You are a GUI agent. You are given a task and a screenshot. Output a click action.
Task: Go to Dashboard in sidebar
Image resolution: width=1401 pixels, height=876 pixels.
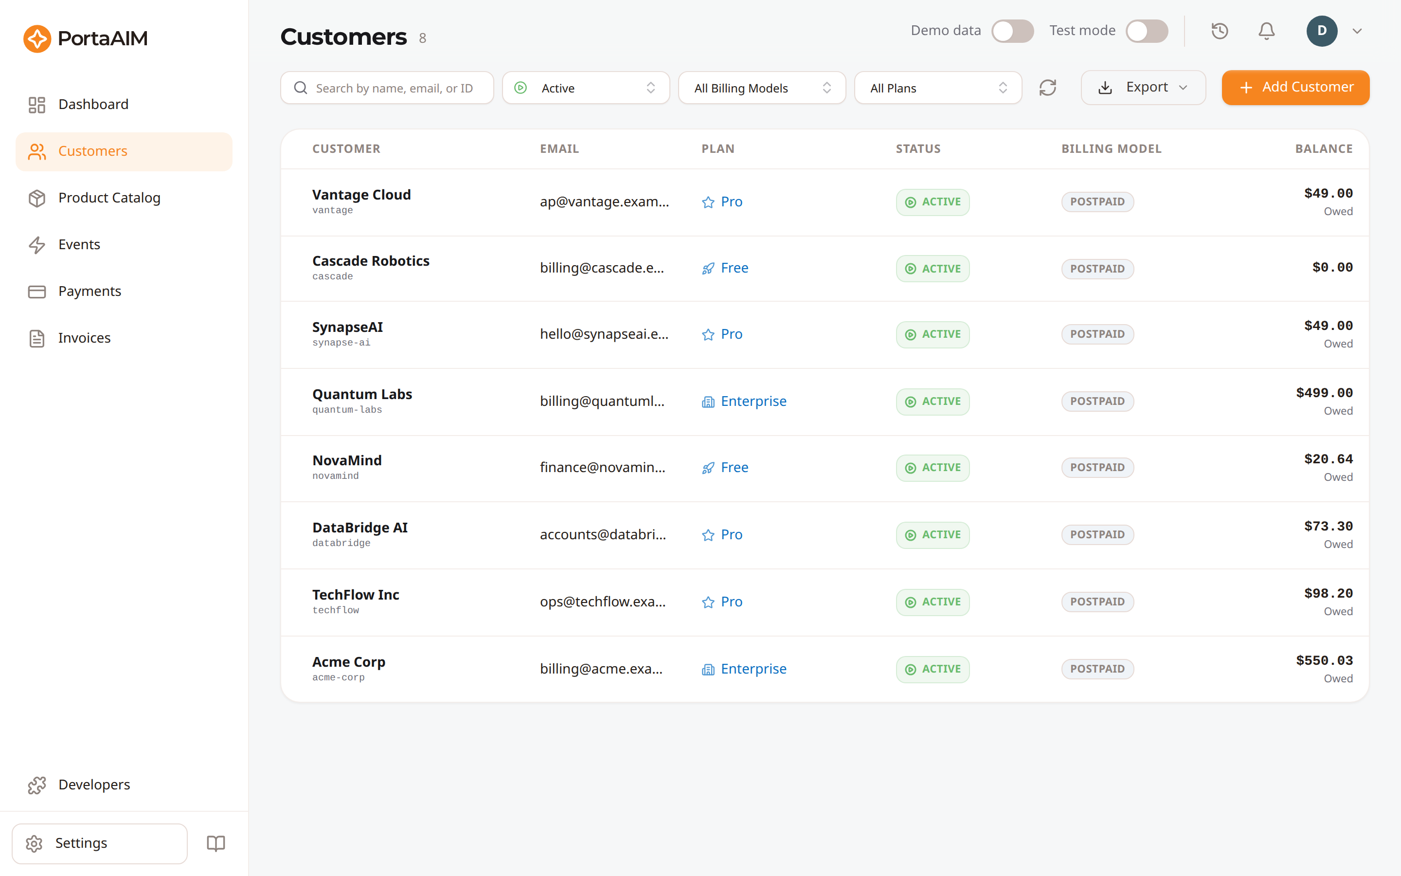point(124,104)
